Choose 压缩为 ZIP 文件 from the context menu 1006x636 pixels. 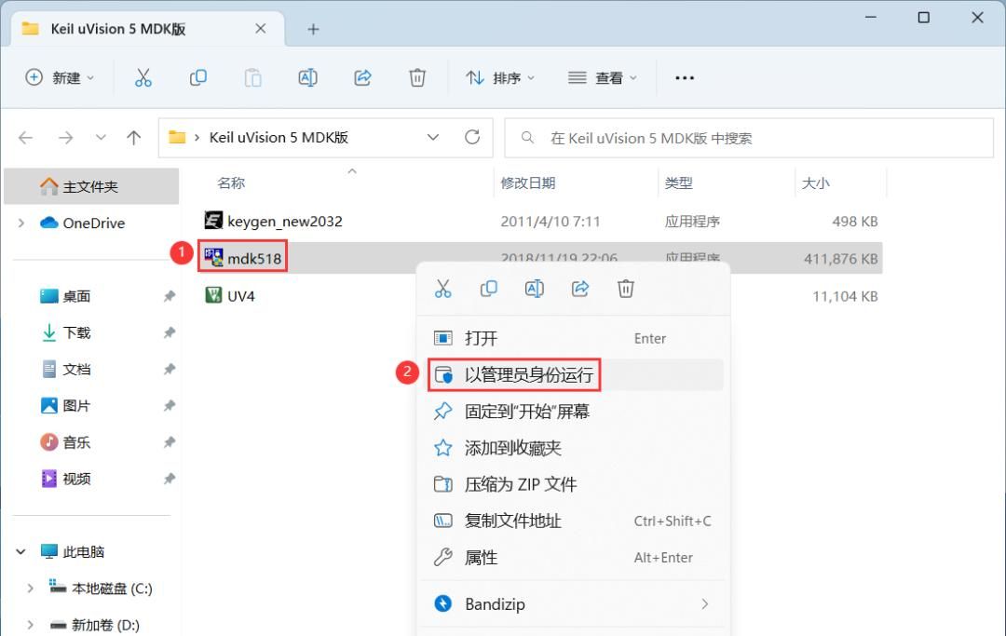tap(520, 484)
